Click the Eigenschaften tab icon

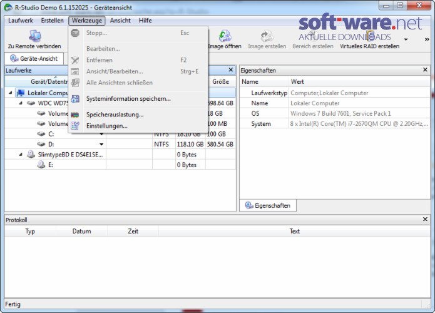pyautogui.click(x=249, y=205)
